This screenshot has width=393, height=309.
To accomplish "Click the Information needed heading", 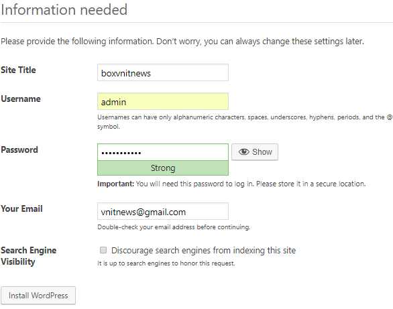I will click(x=64, y=10).
